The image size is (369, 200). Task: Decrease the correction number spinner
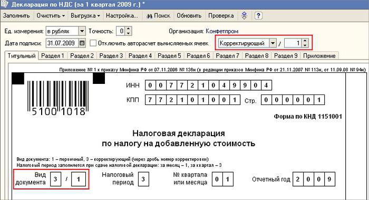point(305,45)
